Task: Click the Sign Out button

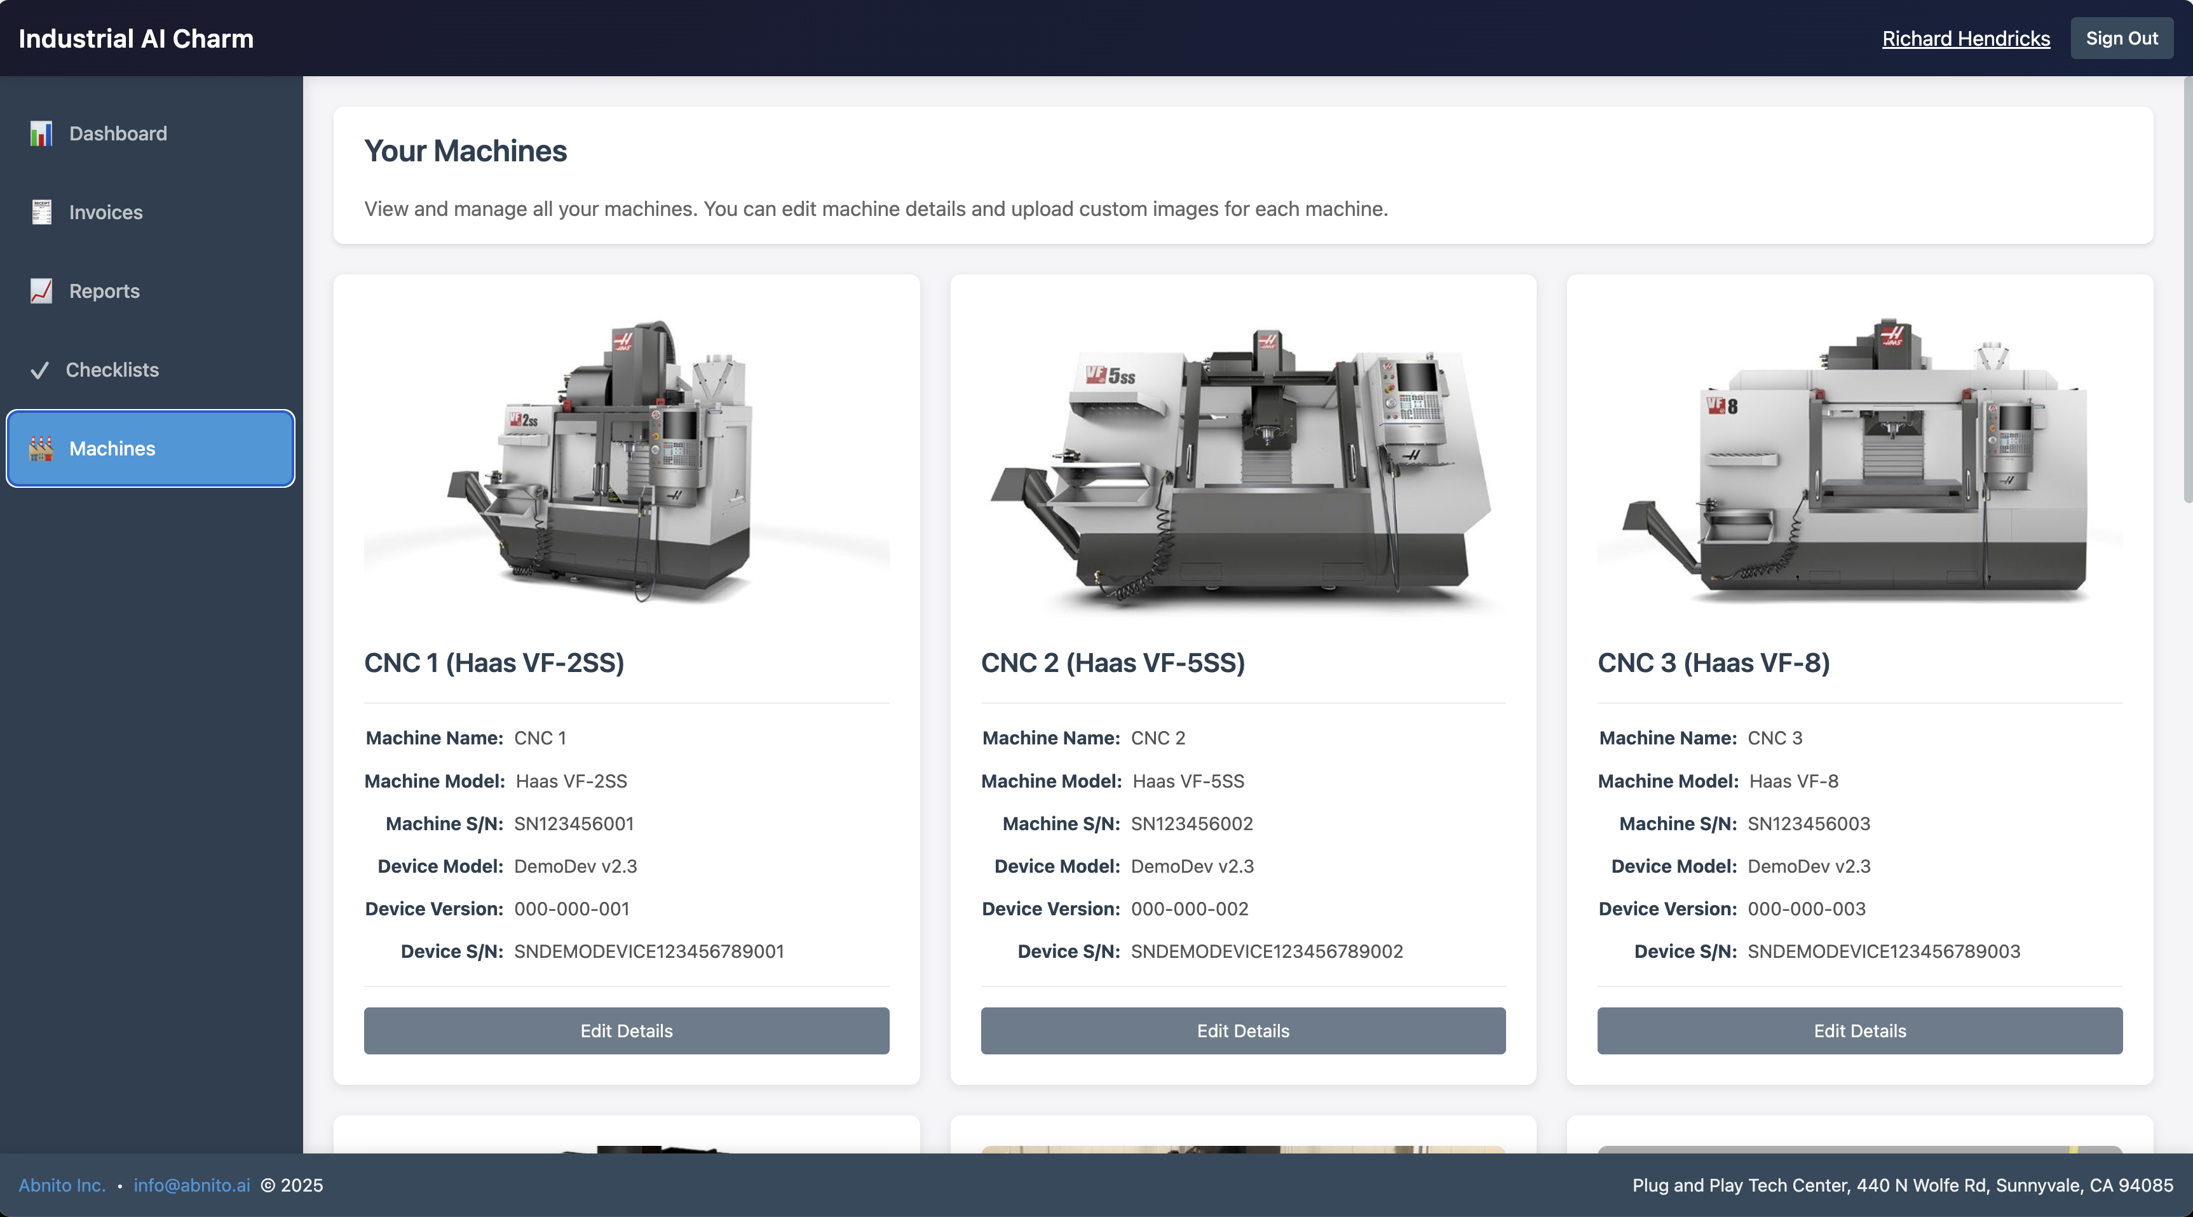Action: [x=2121, y=37]
